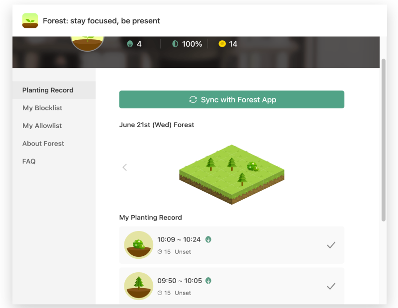Click the Forest app logo icon
Viewport: 398px width, 308px height.
pos(30,20)
